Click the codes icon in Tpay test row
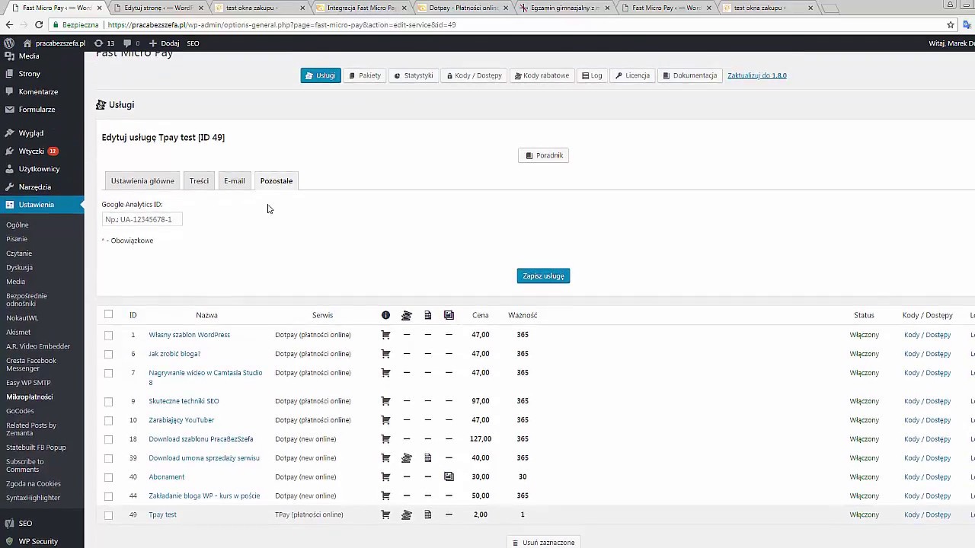Viewport: 975px width, 548px height. tap(407, 515)
